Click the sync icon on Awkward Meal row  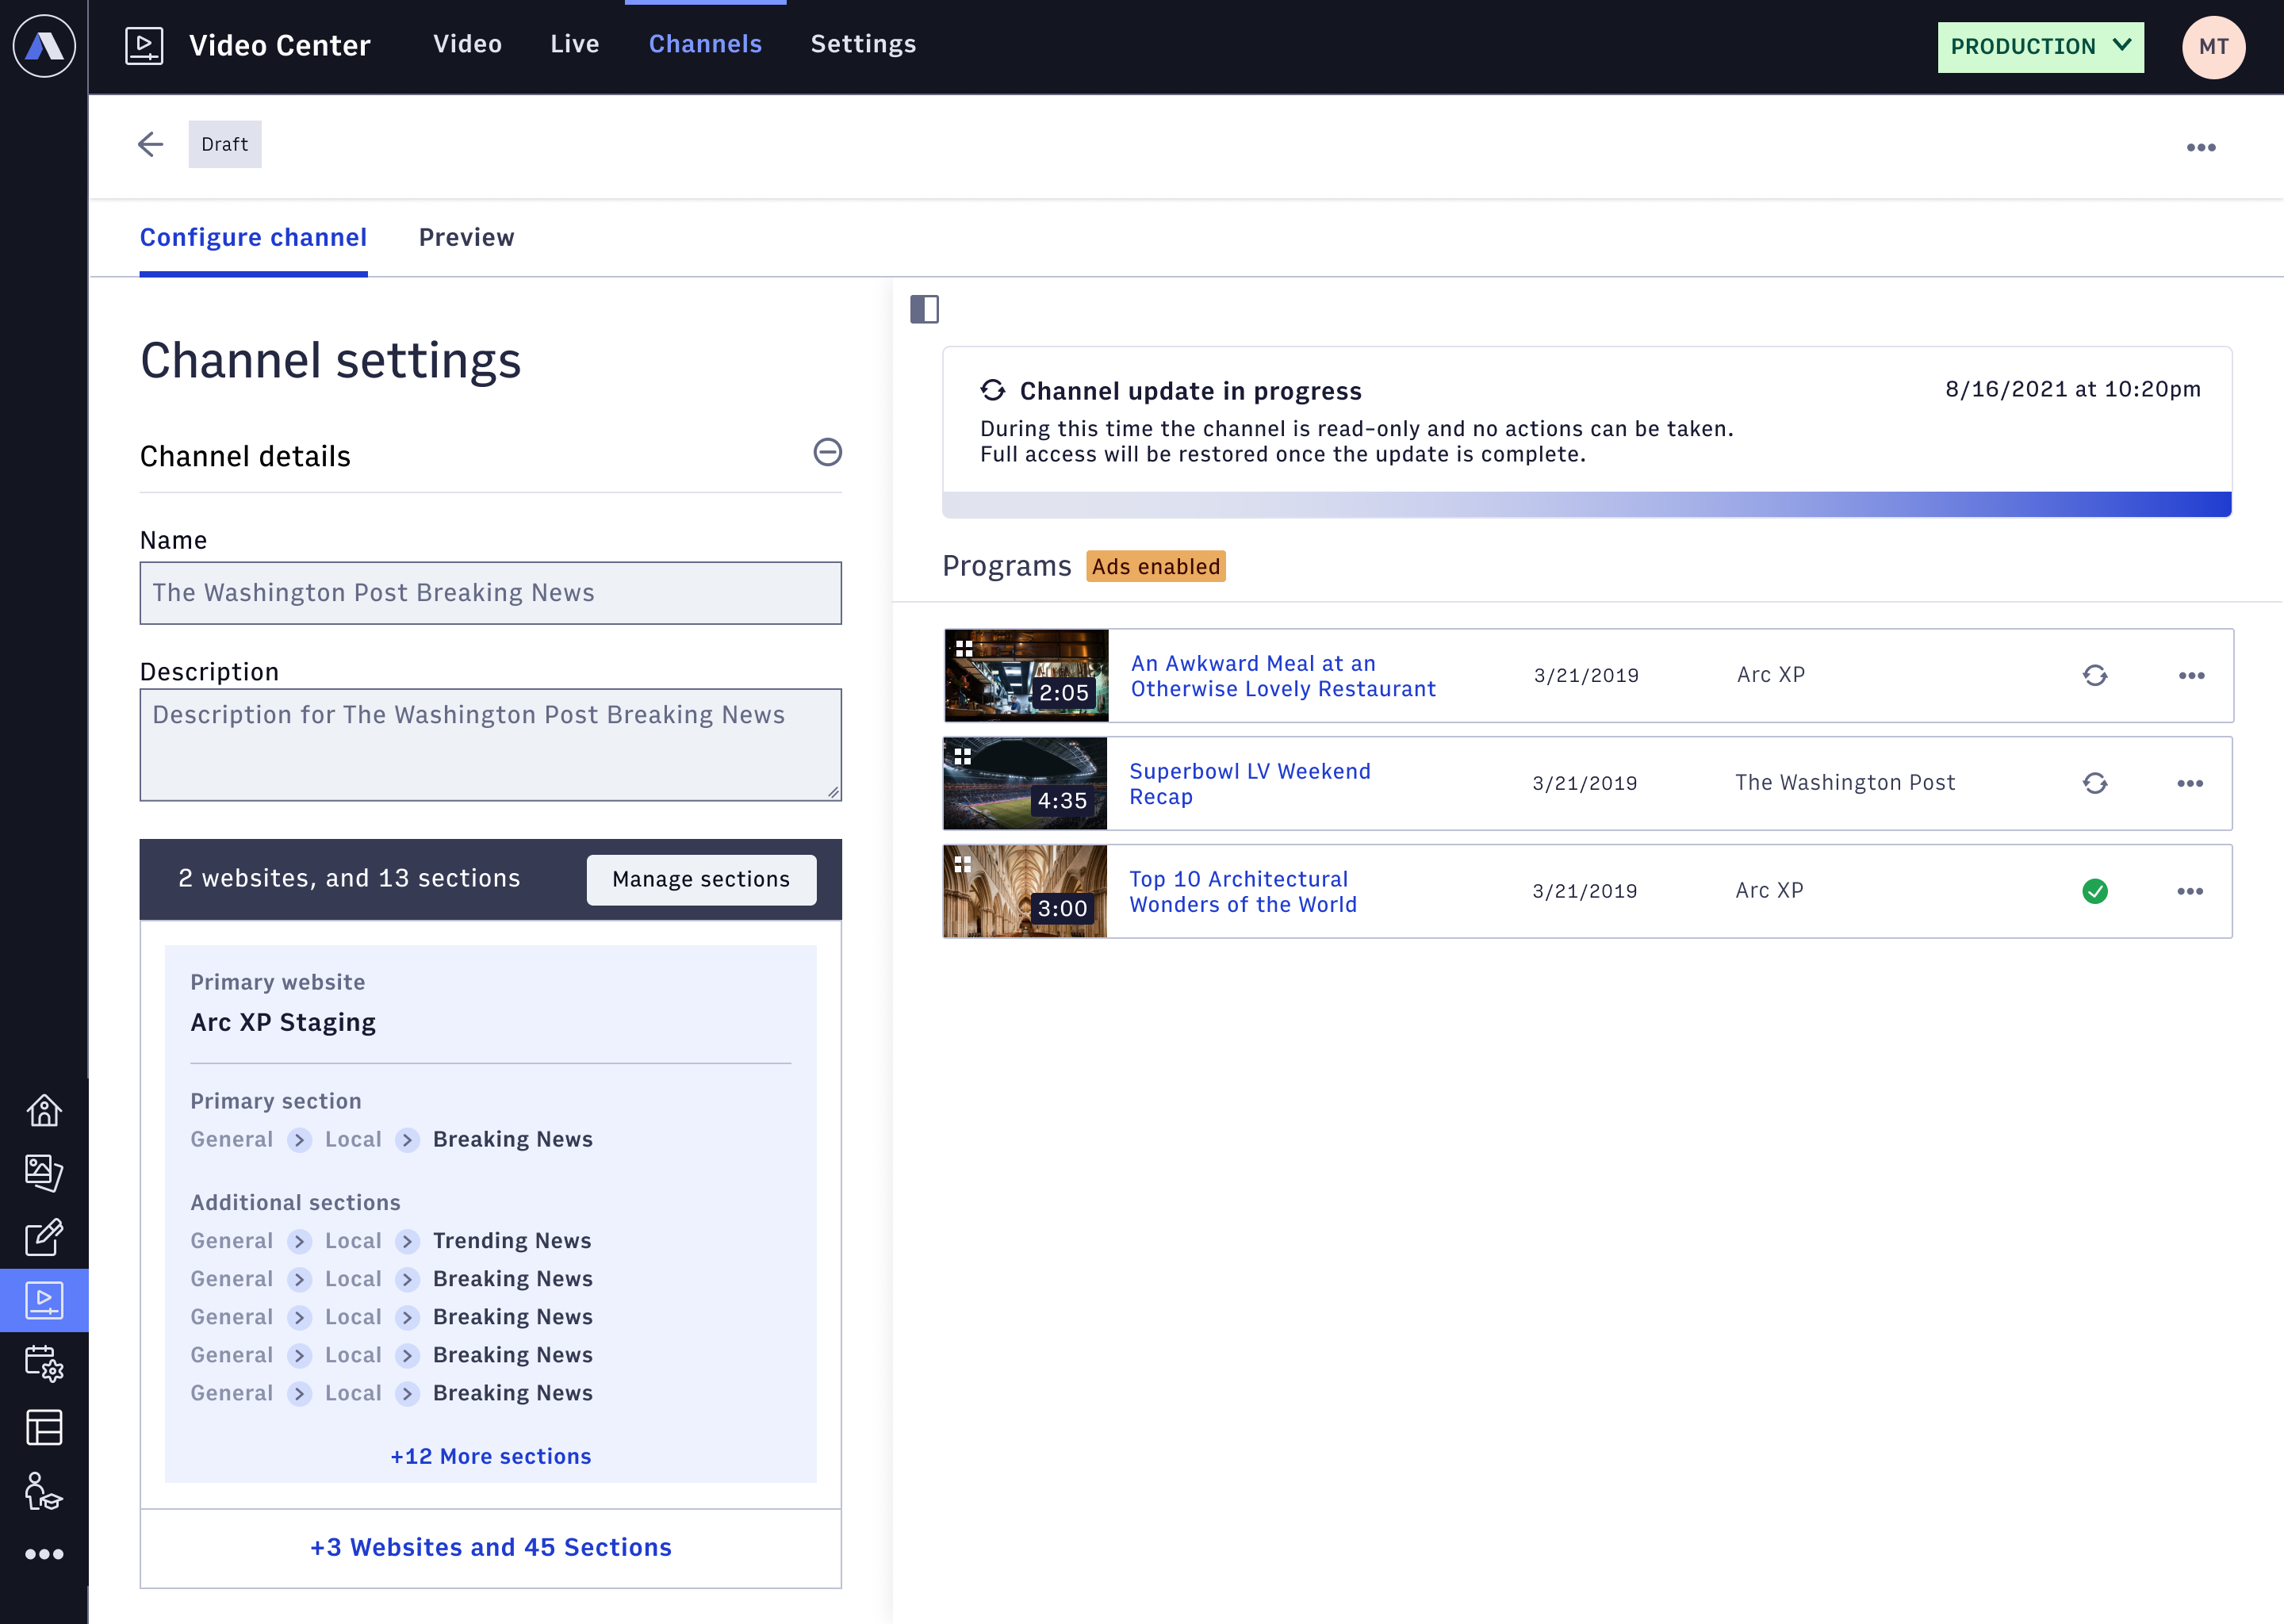click(2095, 676)
